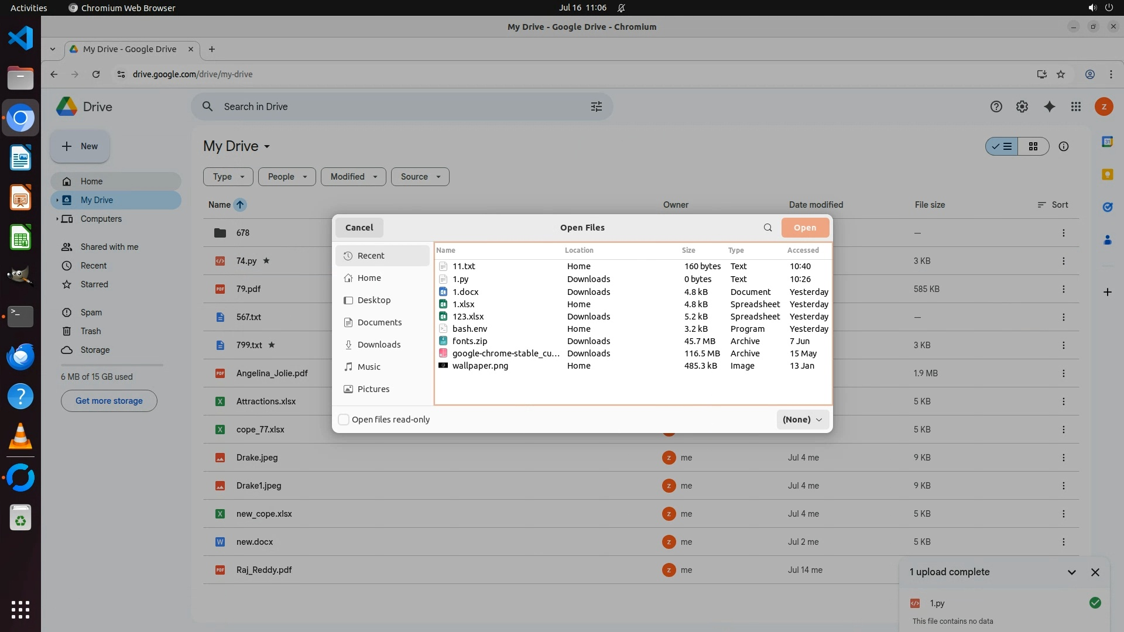
Task: Click the storage usage progress bar
Action: coord(112,365)
